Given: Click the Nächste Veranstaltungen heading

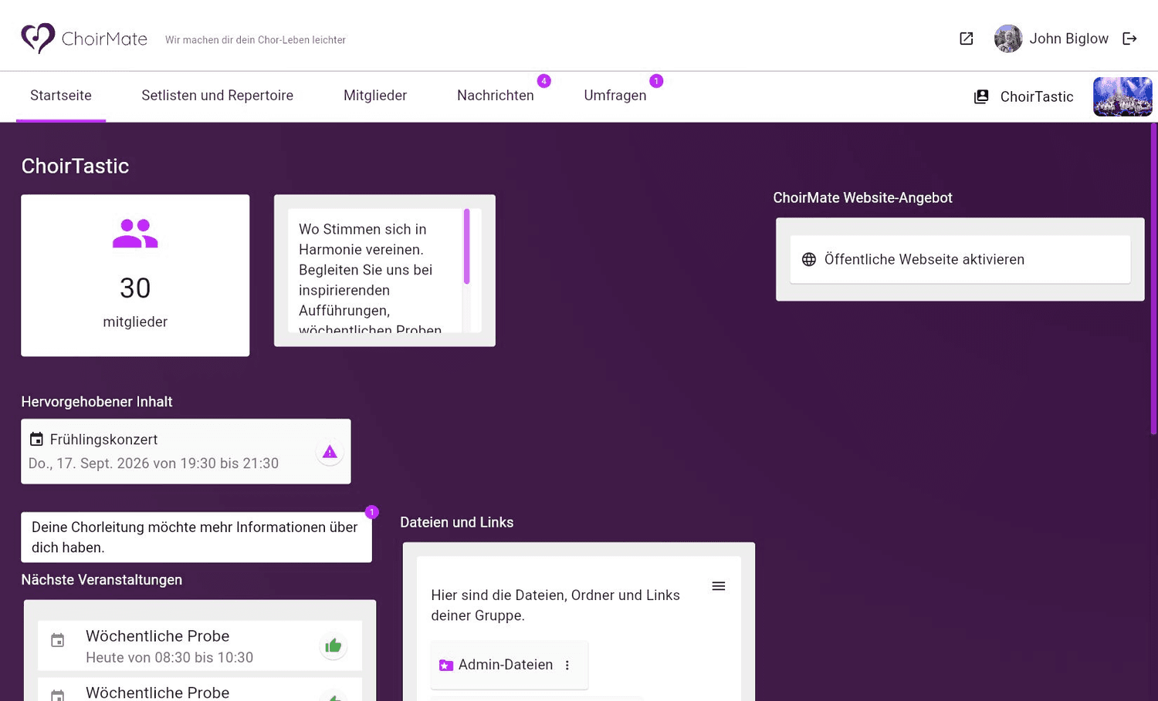Looking at the screenshot, I should coord(102,580).
